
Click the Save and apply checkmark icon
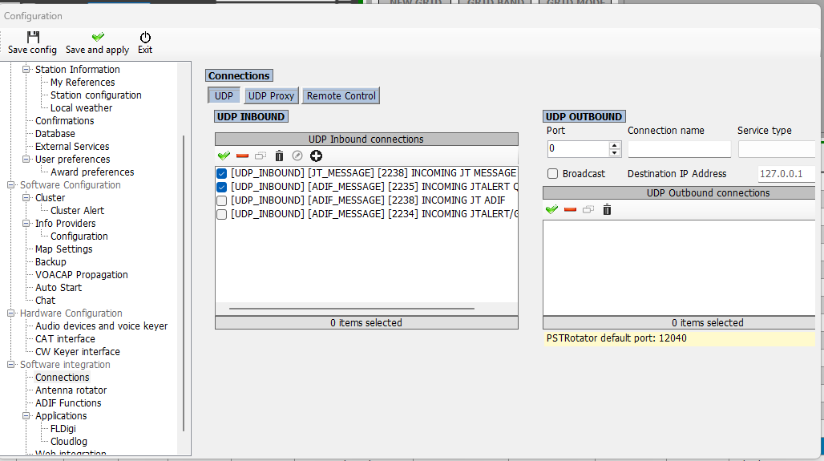click(x=98, y=37)
